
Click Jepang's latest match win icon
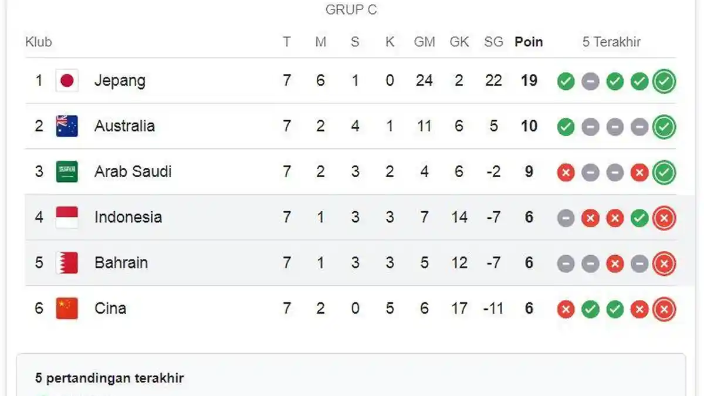(664, 81)
